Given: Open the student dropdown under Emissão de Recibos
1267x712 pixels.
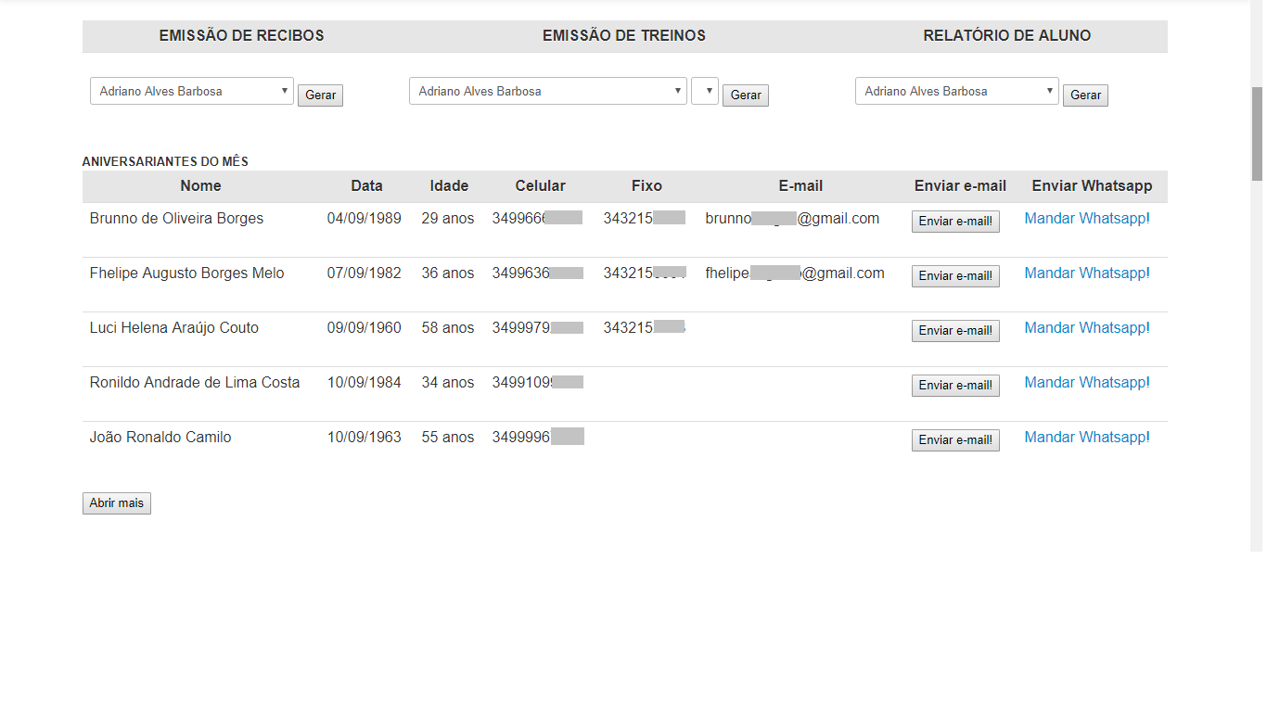Looking at the screenshot, I should click(191, 91).
